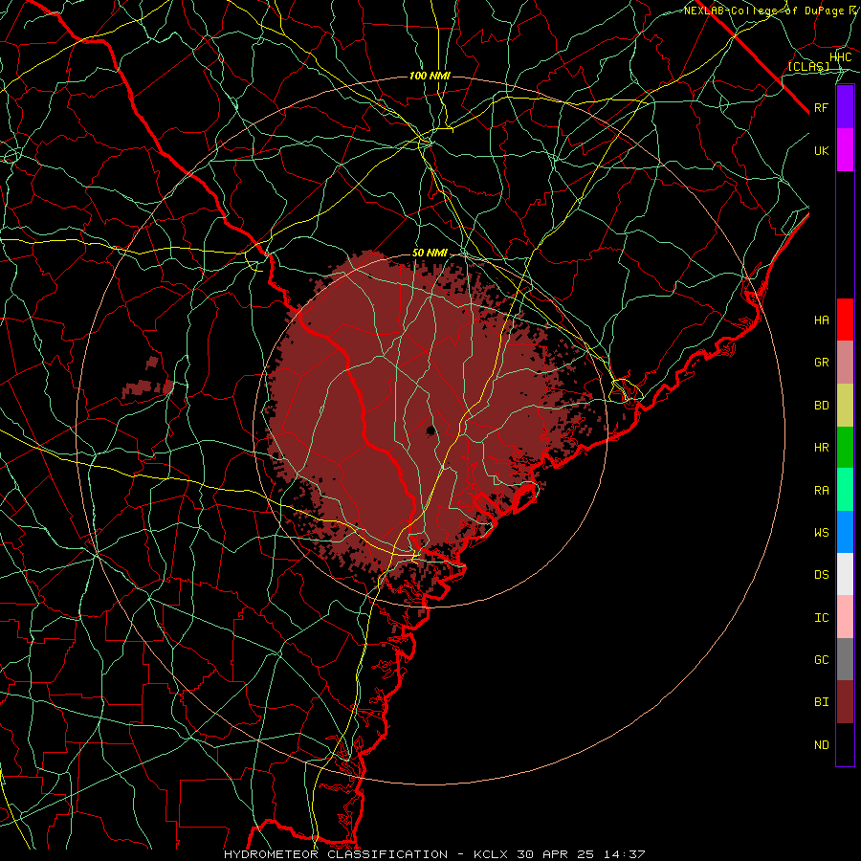Select the IC light pink legend swatch
Viewport: 861px width, 861px height.
[845, 617]
